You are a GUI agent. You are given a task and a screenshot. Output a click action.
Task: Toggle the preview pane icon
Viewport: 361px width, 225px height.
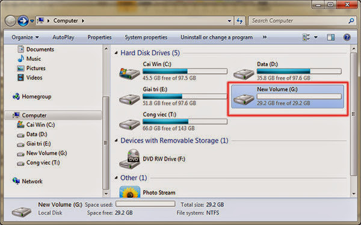click(x=331, y=37)
